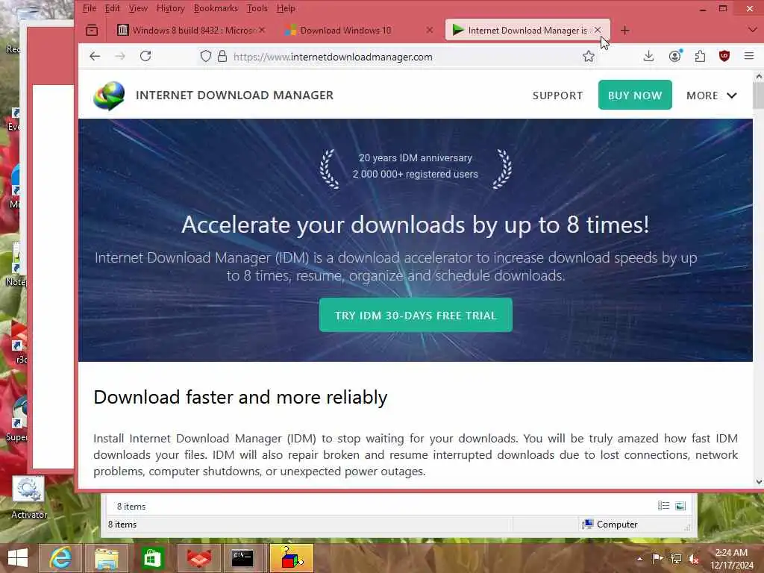Close the Internet Download Manager tab
Viewport: 764px width, 573px height.
pyautogui.click(x=598, y=30)
